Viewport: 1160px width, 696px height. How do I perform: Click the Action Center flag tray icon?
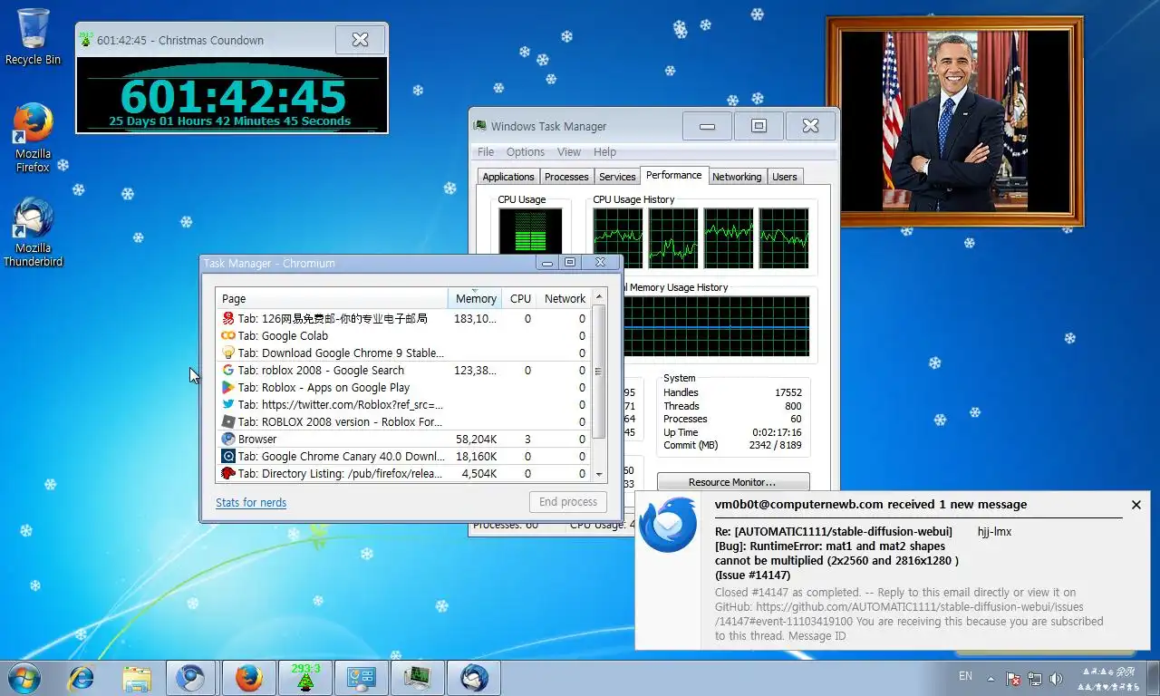point(1014,679)
